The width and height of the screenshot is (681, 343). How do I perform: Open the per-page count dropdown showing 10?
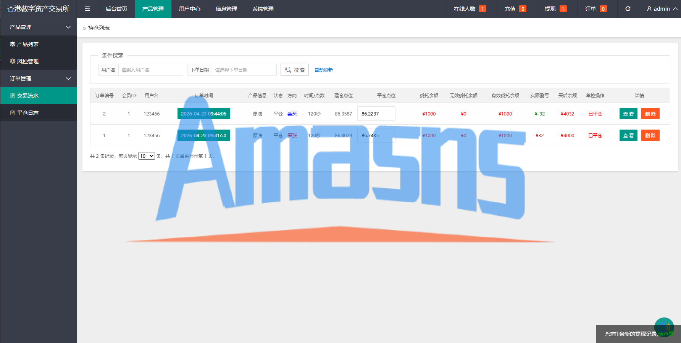click(x=147, y=156)
